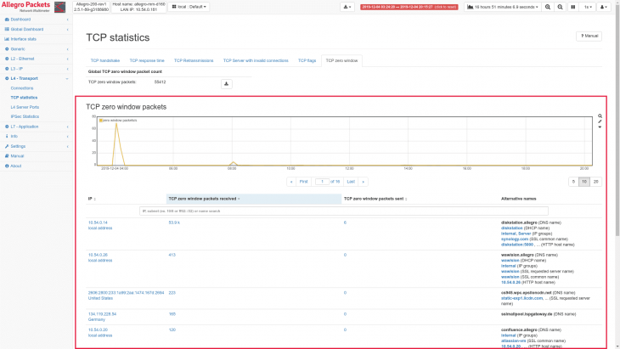Set page size to 5 rows
This screenshot has height=349, width=620.
click(573, 182)
